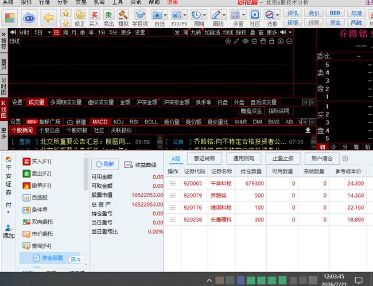Click the chart zoom-in plus icon

[x=281, y=41]
